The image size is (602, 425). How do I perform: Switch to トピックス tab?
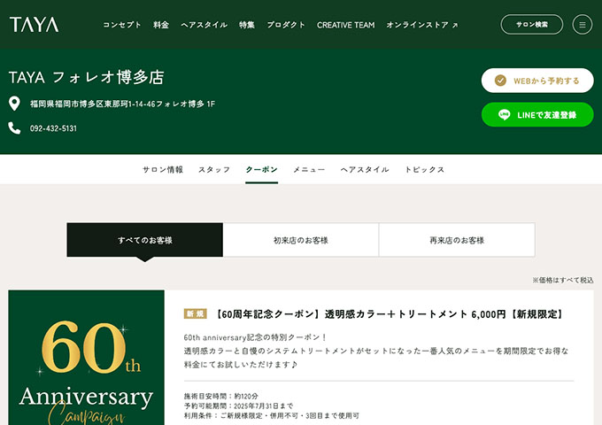click(425, 169)
